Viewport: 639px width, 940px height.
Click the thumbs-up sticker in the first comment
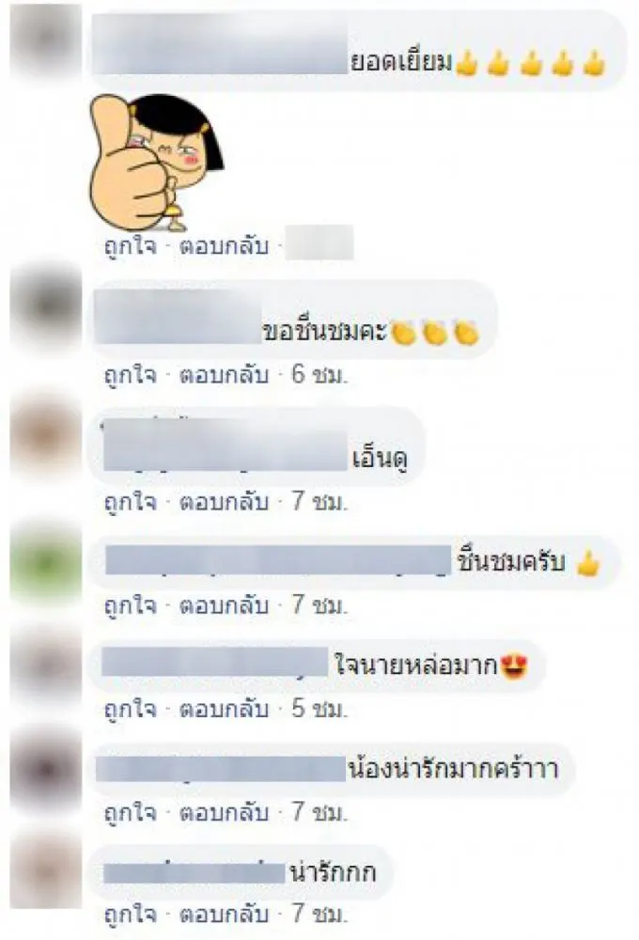[x=156, y=163]
